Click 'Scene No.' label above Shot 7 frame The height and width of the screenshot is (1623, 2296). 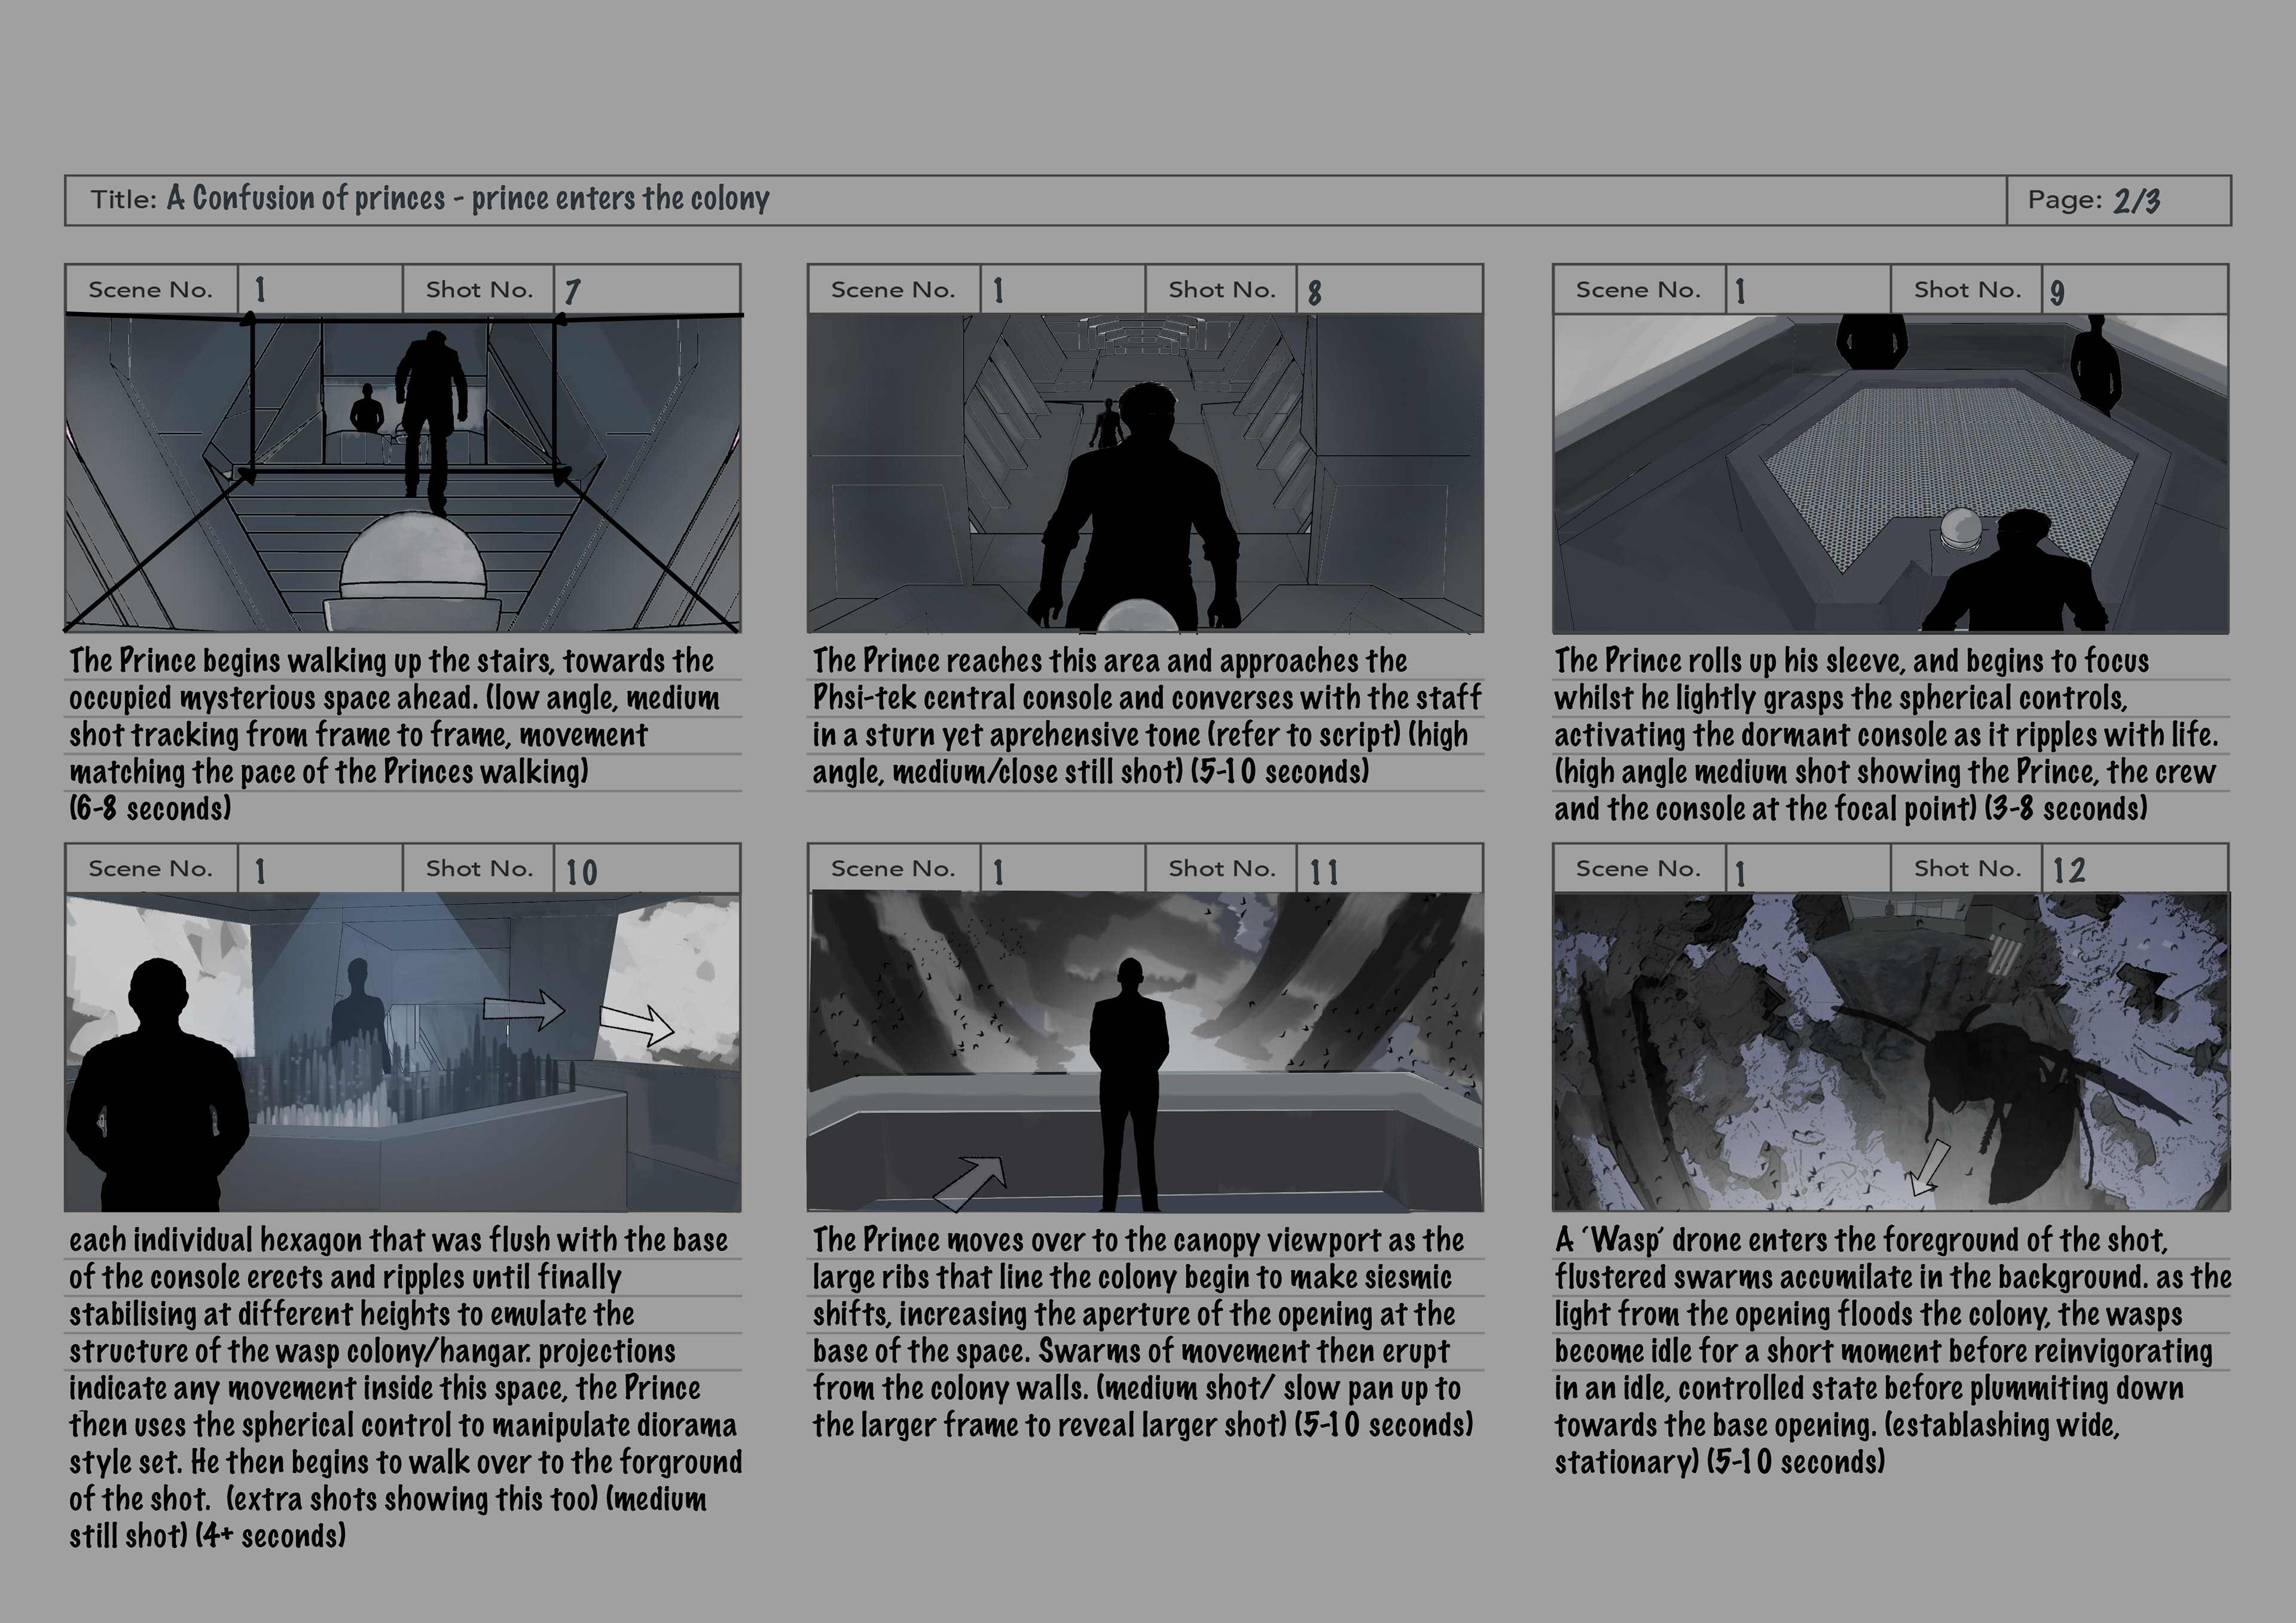click(151, 290)
